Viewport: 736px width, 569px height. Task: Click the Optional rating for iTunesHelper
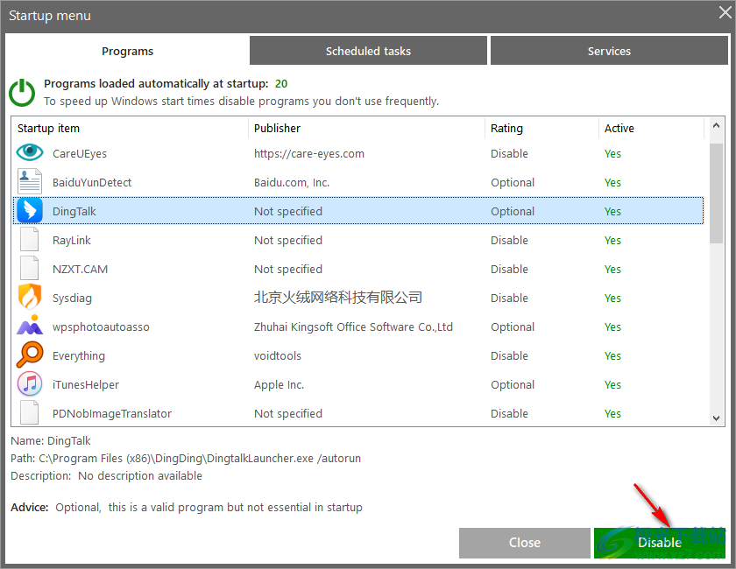(x=512, y=385)
